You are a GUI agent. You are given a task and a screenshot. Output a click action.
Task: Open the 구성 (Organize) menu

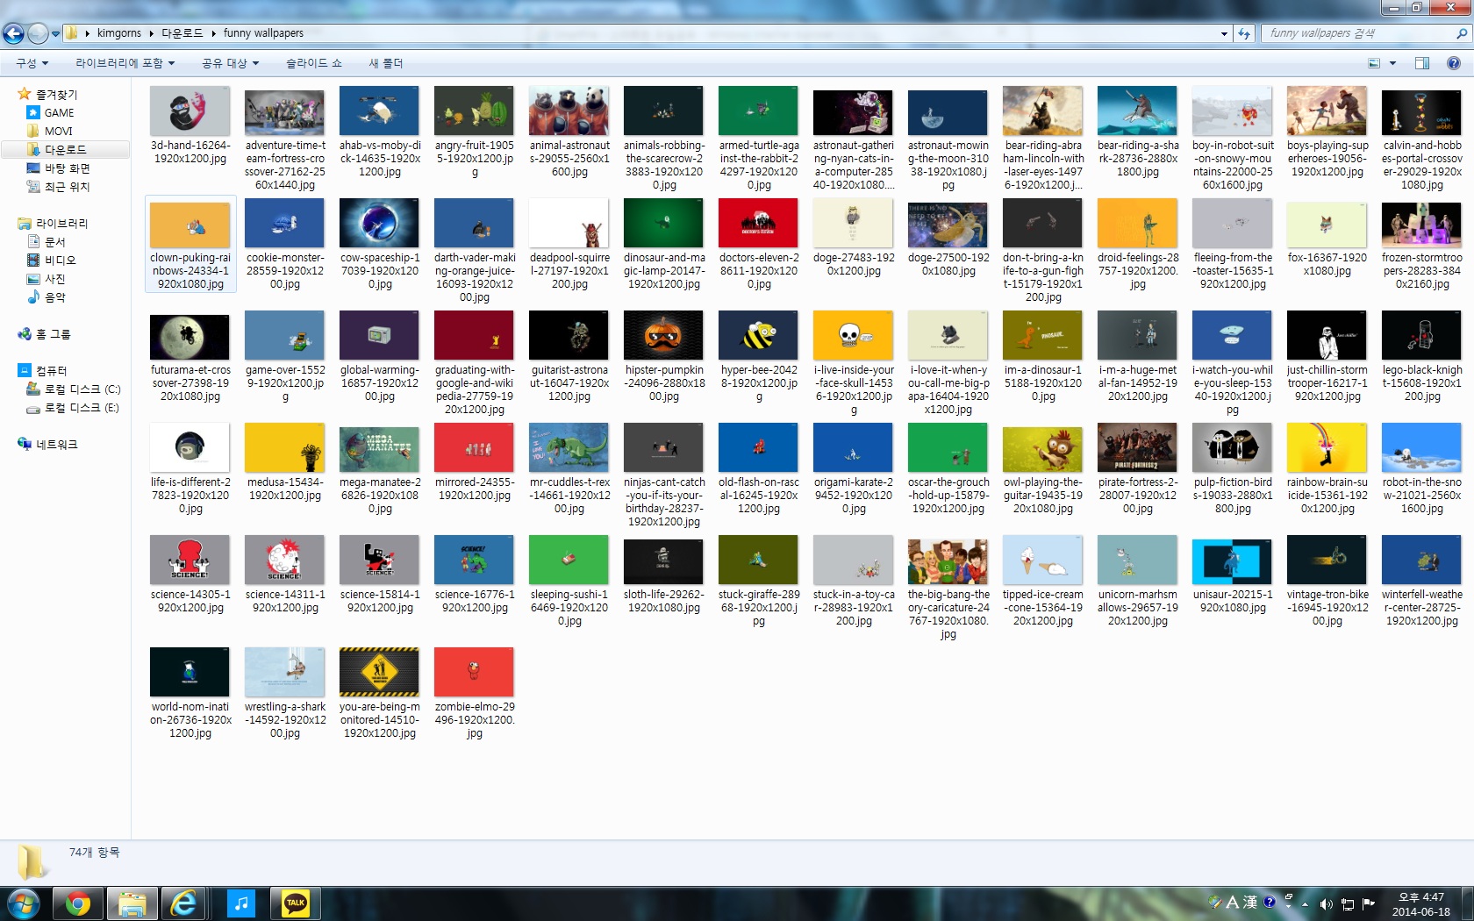tap(32, 63)
